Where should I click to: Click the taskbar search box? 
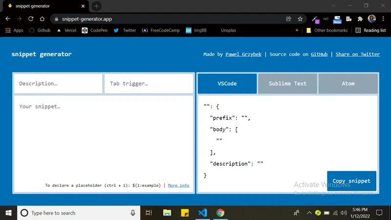point(79,213)
